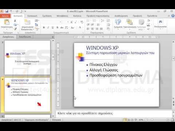
Task: Click the Shape Fill icon
Action: (148, 21)
